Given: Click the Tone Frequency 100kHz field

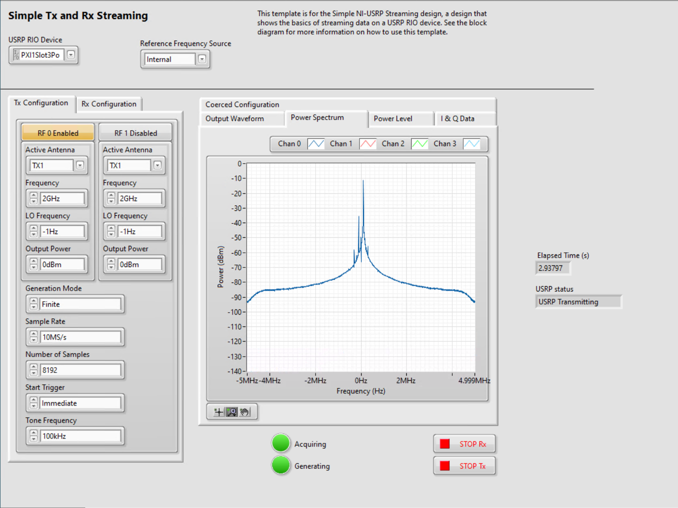Looking at the screenshot, I should (81, 436).
